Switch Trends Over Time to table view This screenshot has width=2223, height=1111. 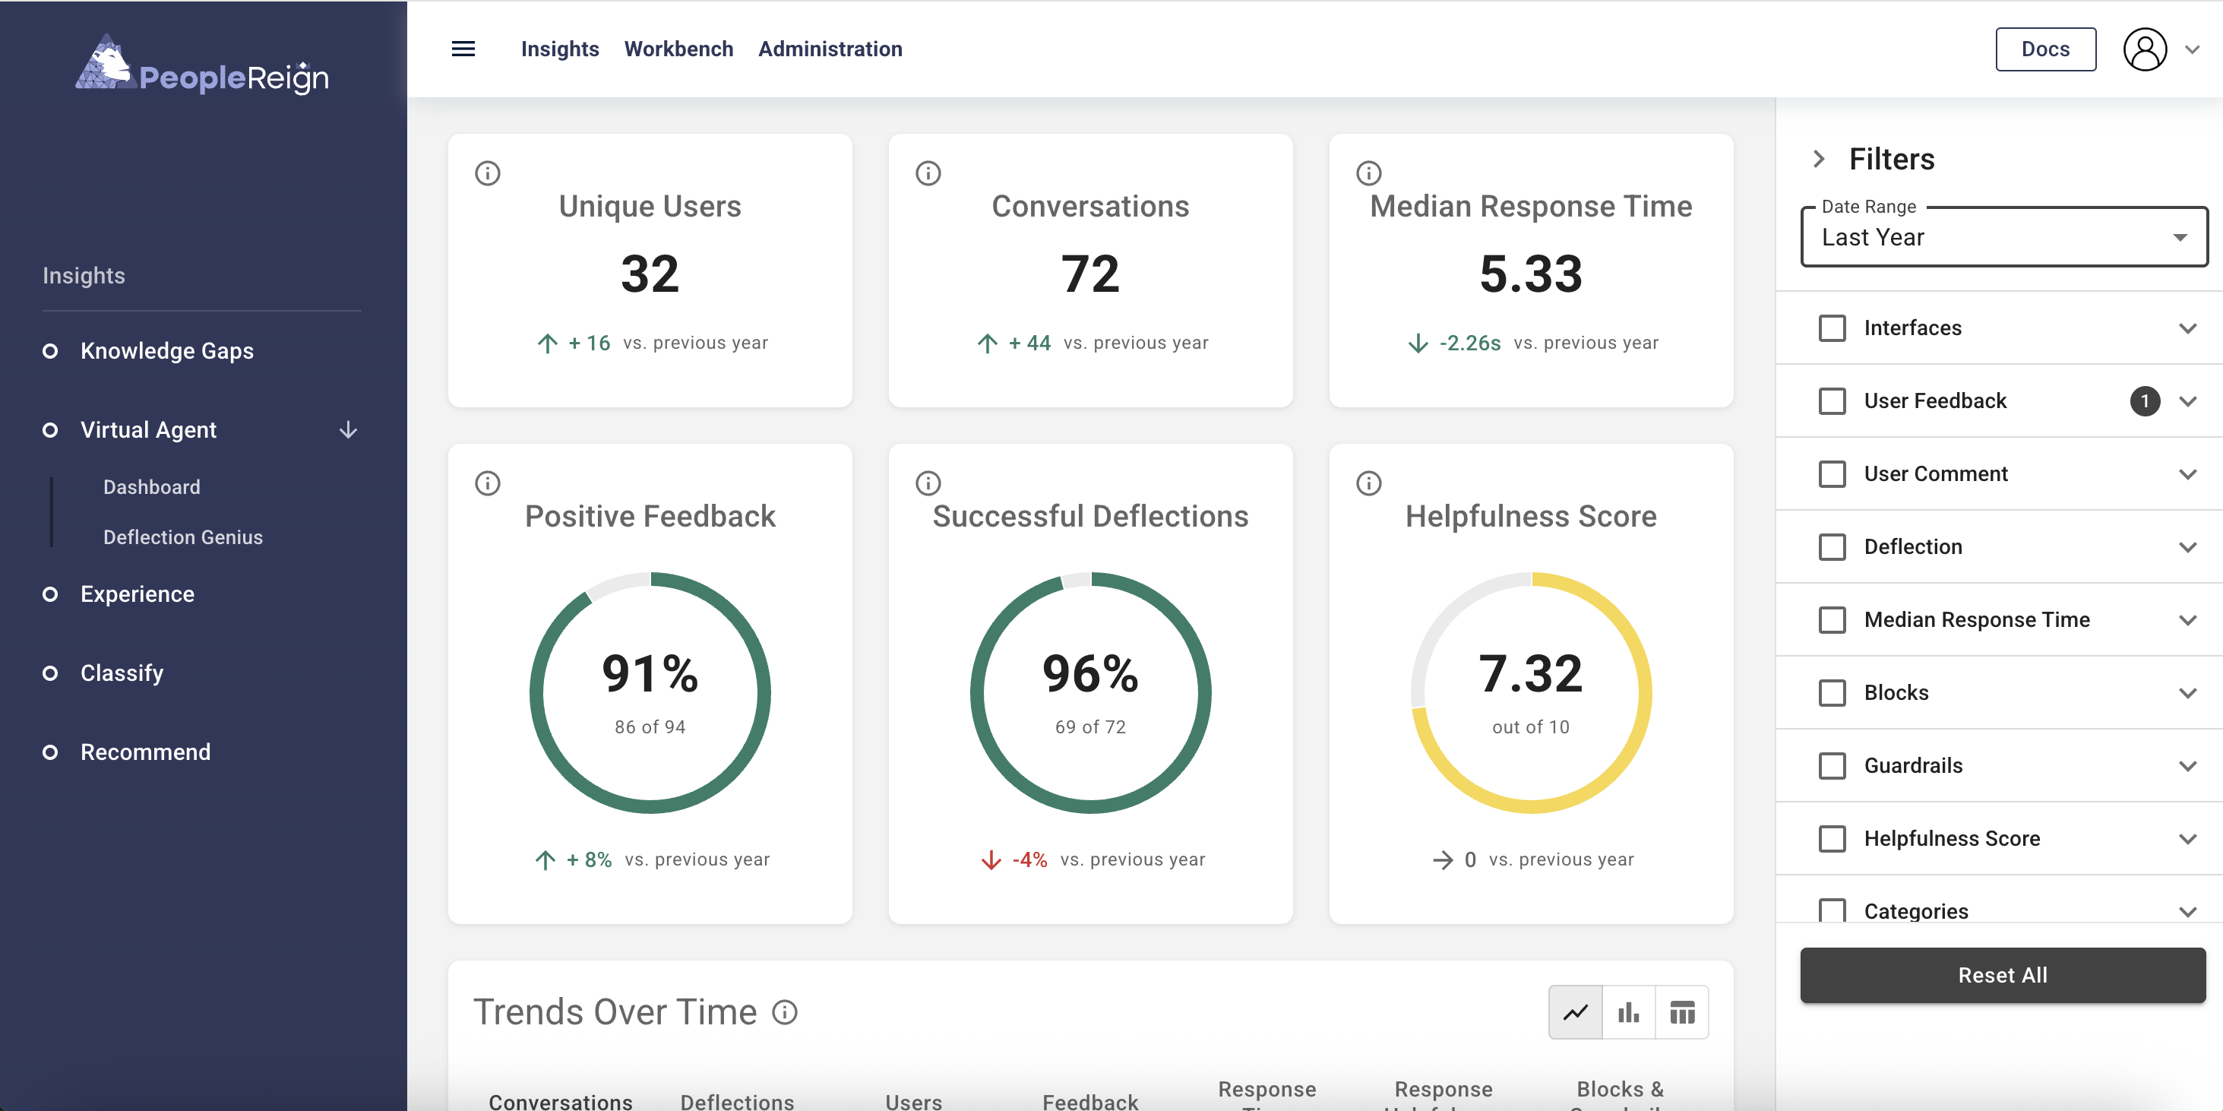1683,1011
